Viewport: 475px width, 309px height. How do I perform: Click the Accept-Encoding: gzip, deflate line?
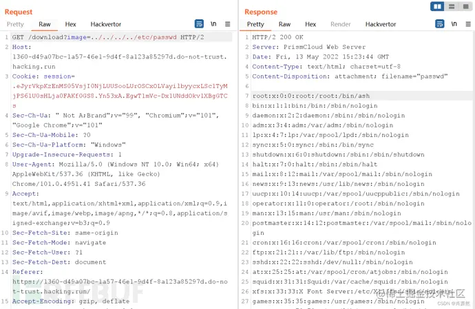pyautogui.click(x=71, y=301)
